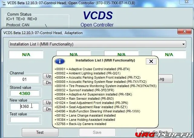Select Acoustic Parking System Front line
The height and width of the screenshot is (138, 194).
tap(97, 77)
